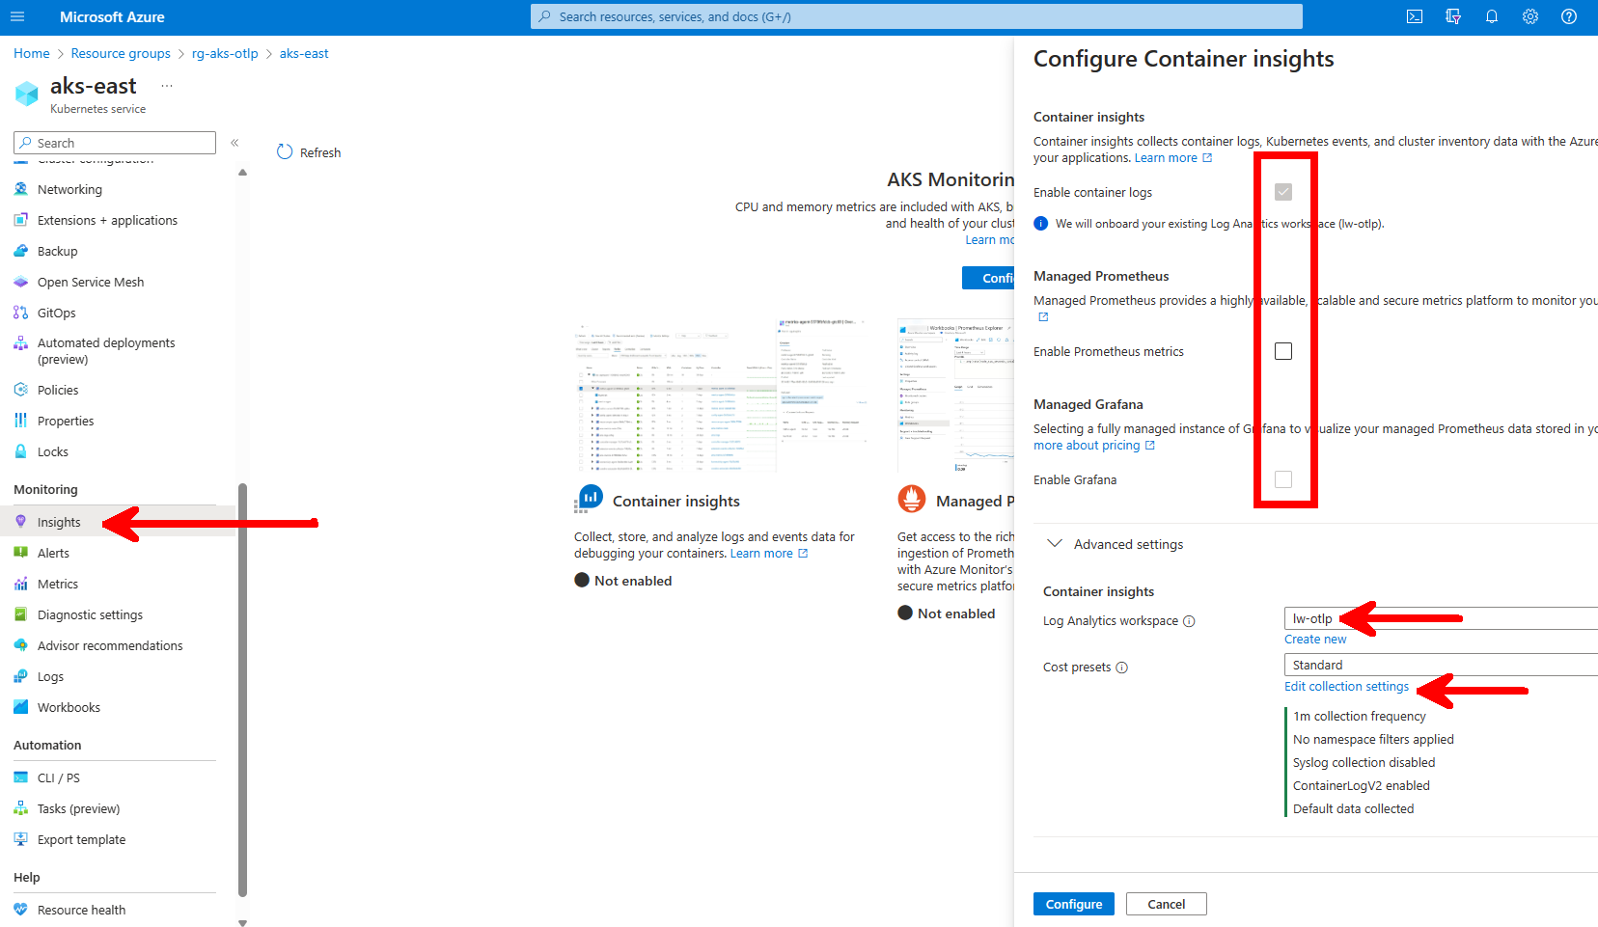Toggle the Enable container logs checkbox
1598x927 pixels.
pos(1283,192)
